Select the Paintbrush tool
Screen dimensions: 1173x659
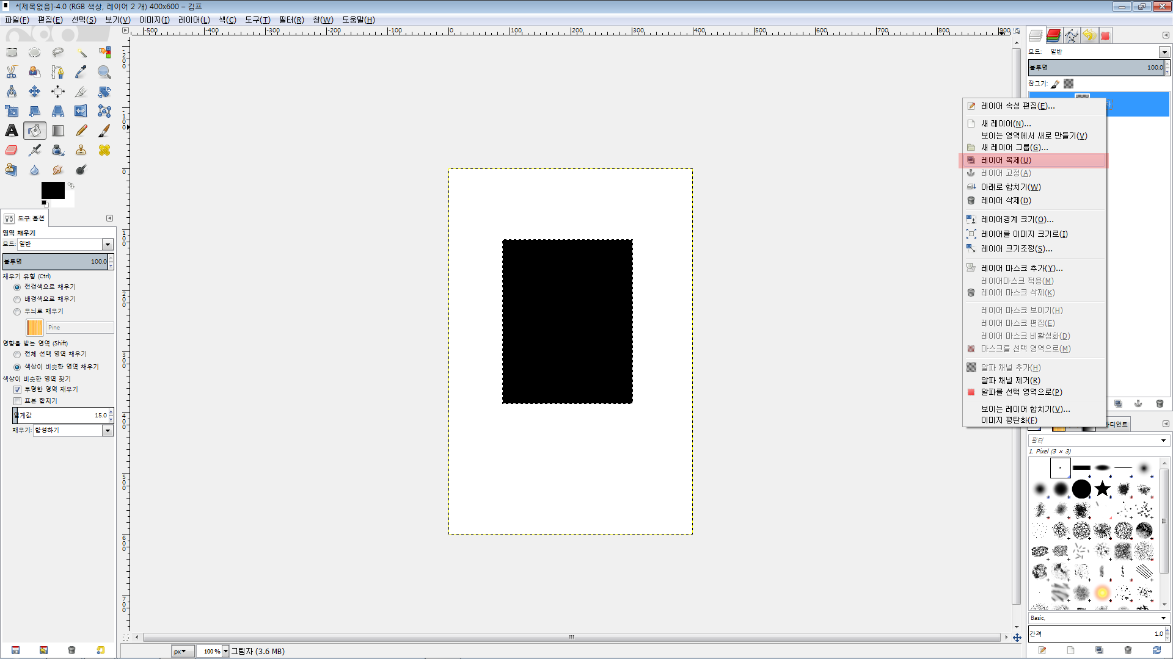tap(104, 131)
